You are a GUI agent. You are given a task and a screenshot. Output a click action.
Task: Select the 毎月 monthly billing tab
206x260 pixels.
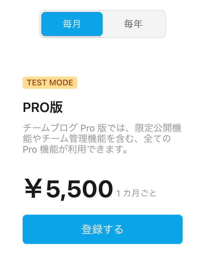72,24
